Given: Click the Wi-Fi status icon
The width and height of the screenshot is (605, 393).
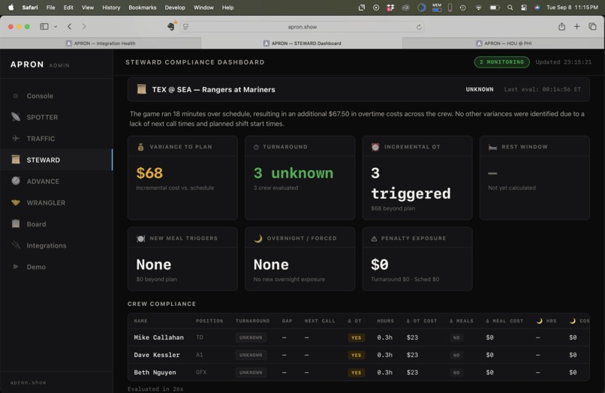Looking at the screenshot, I should click(x=478, y=7).
